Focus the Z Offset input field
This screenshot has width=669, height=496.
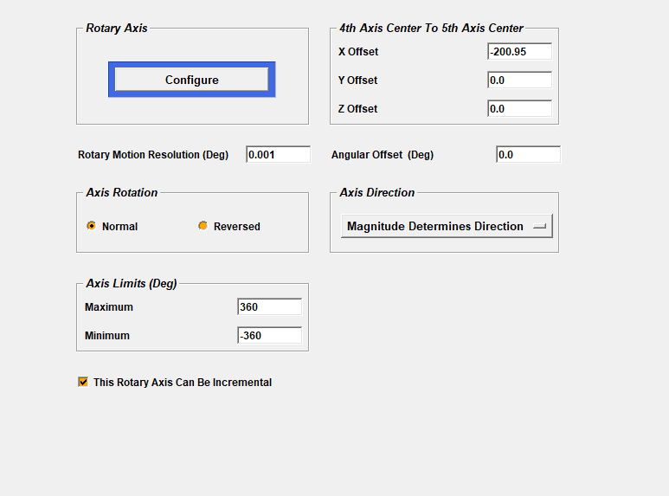tap(519, 109)
